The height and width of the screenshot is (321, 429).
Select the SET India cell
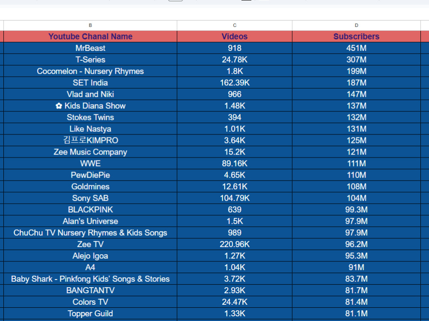point(90,83)
